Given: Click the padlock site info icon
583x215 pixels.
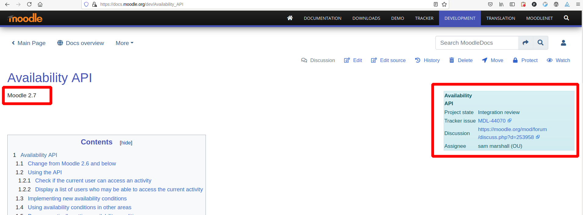Looking at the screenshot, I should click(95, 4).
